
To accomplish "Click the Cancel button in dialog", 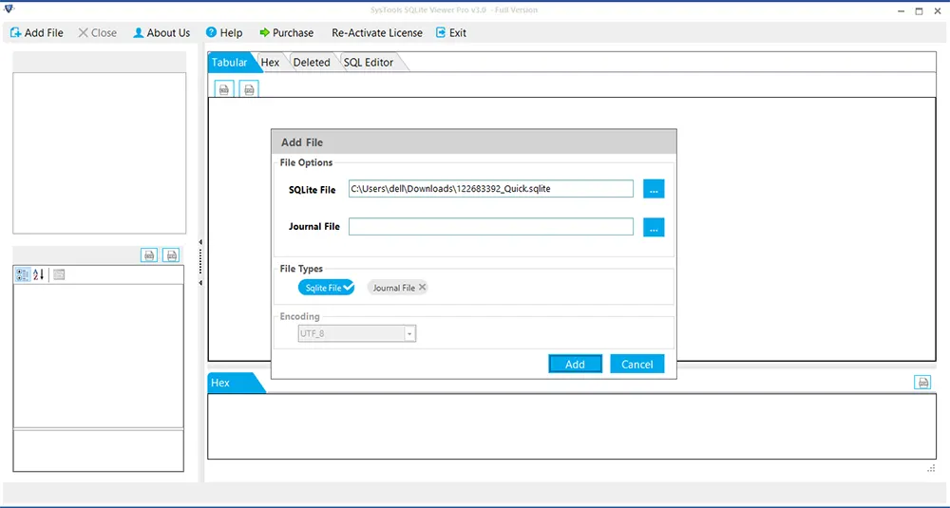I will pyautogui.click(x=636, y=364).
